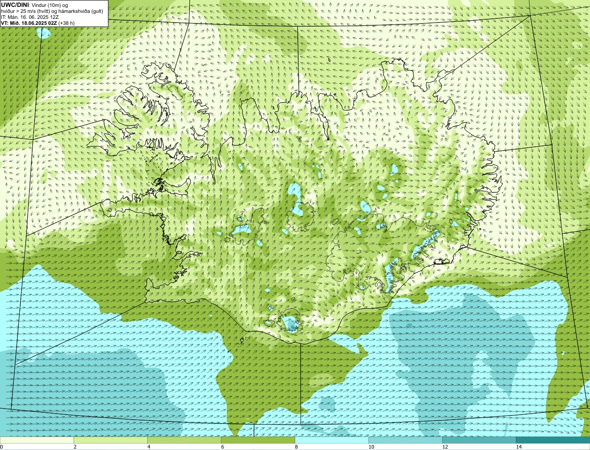Click the legend tick label '0'

point(1,447)
